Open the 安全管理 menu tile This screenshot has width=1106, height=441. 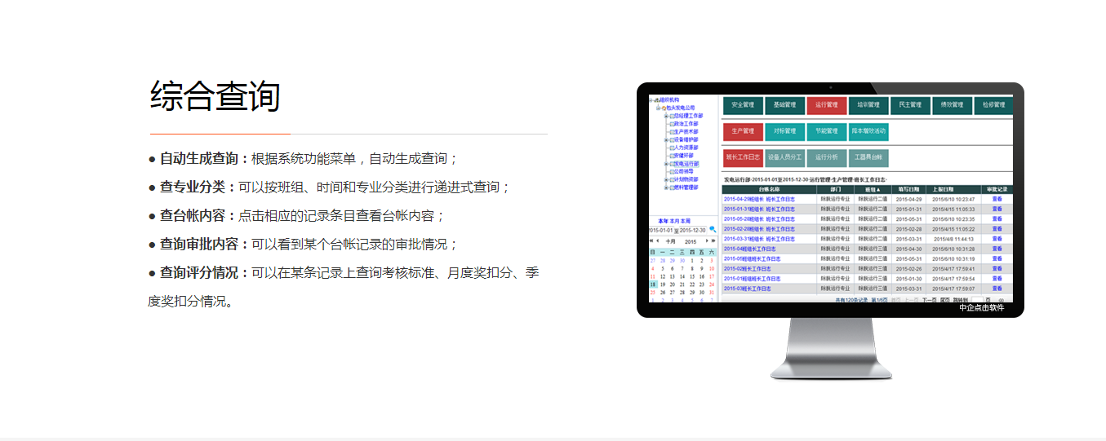pos(743,105)
